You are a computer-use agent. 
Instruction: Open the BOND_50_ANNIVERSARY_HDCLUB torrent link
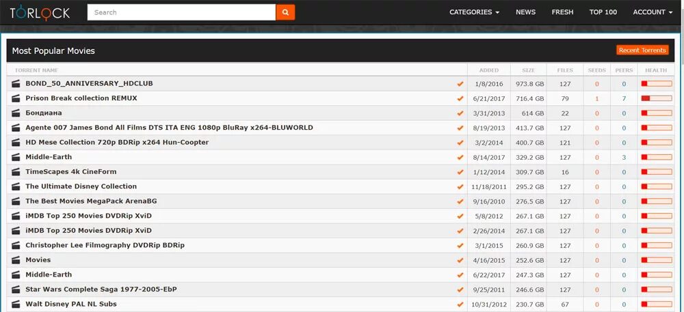(x=89, y=83)
